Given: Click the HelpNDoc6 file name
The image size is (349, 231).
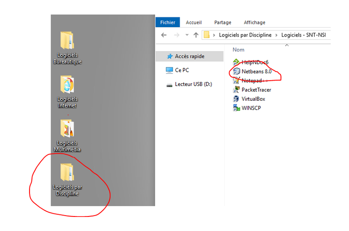Looking at the screenshot, I should coord(255,62).
